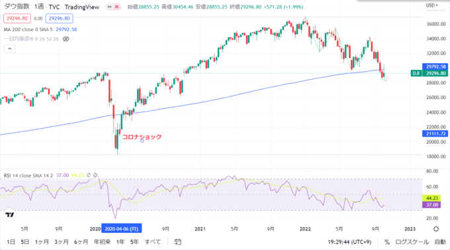Select the 一目均衡表 indicator legend
Image resolution: width=450 pixels, height=250 pixels.
(31, 39)
